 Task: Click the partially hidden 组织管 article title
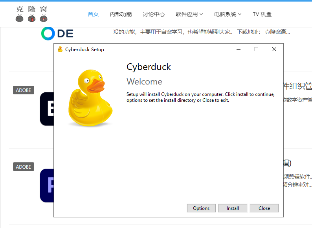coord(298,86)
